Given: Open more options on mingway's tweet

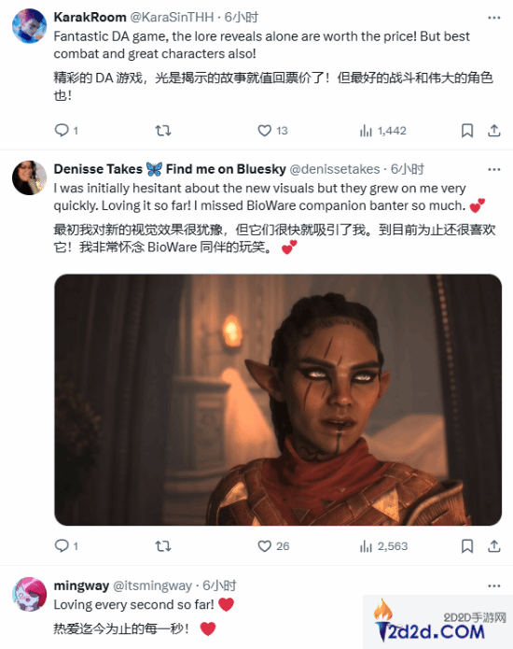Looking at the screenshot, I should [x=494, y=586].
